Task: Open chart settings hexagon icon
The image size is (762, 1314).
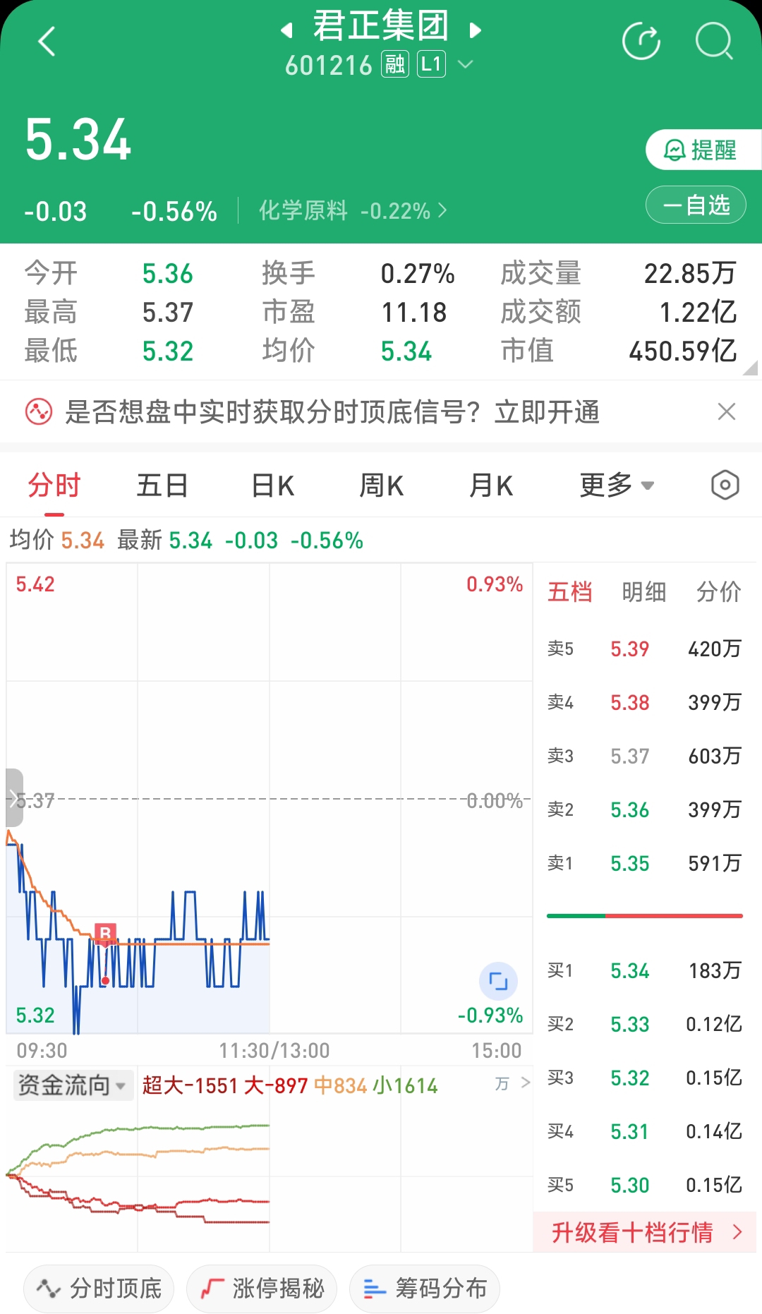Action: [725, 486]
